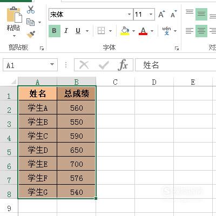
Task: Select column C header
Action: [x=115, y=82]
